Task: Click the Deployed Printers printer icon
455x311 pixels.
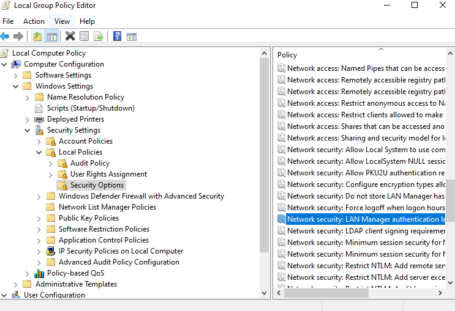Action: tap(39, 119)
